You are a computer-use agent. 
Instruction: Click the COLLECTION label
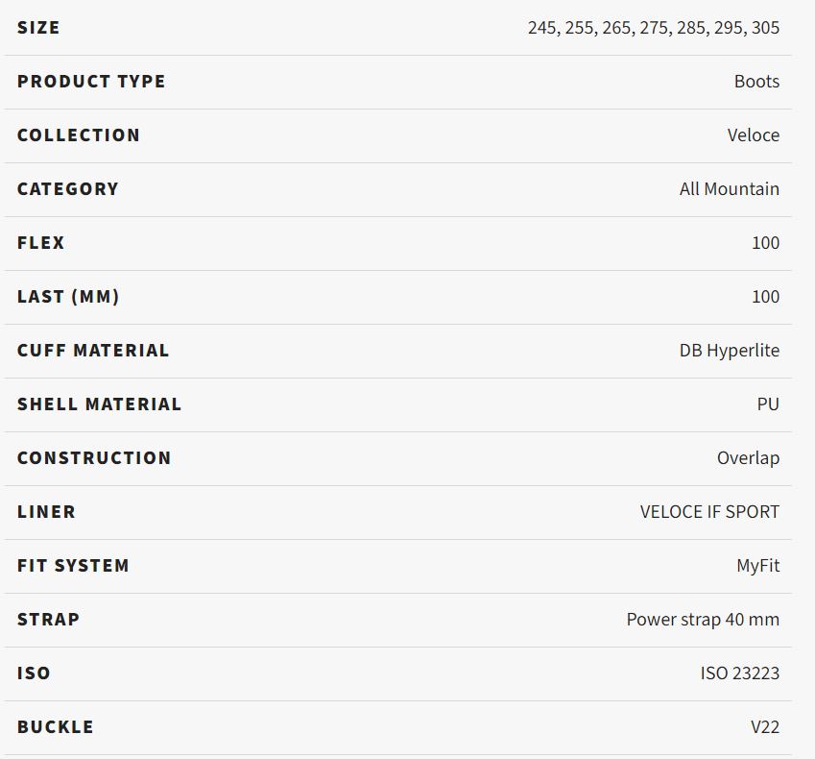79,135
